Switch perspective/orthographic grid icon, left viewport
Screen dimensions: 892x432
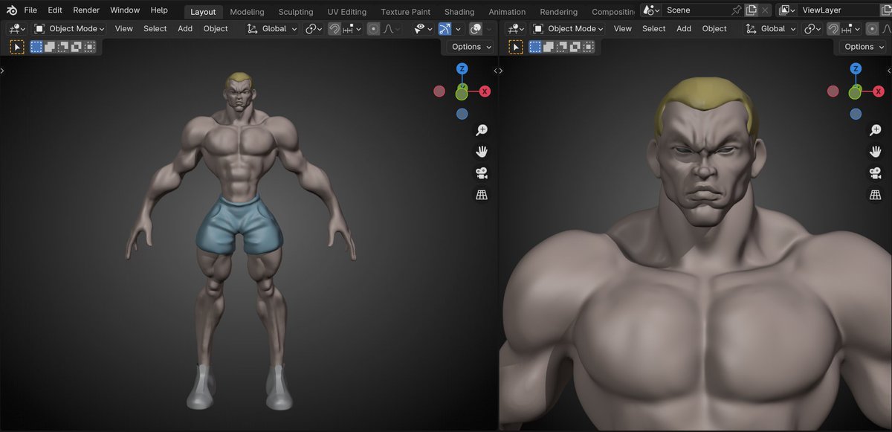[482, 195]
